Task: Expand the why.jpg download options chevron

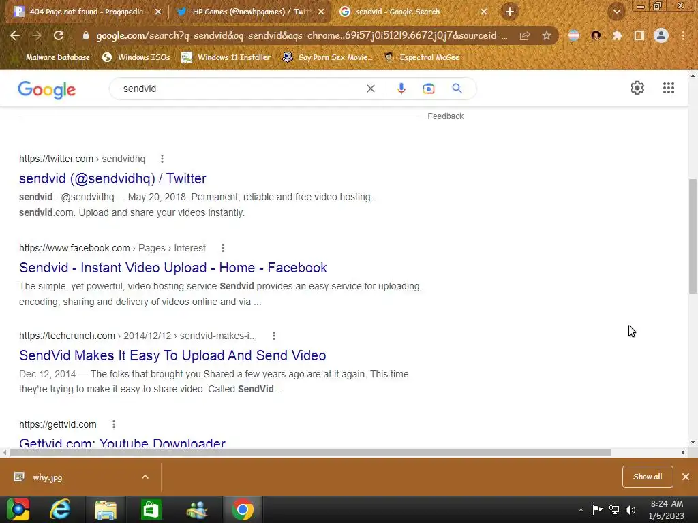Action: [x=145, y=477]
